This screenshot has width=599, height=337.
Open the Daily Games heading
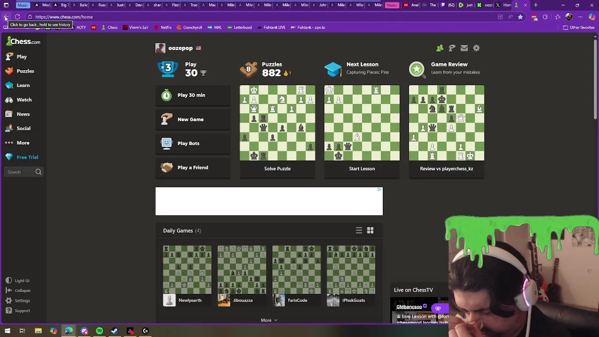[x=182, y=231]
